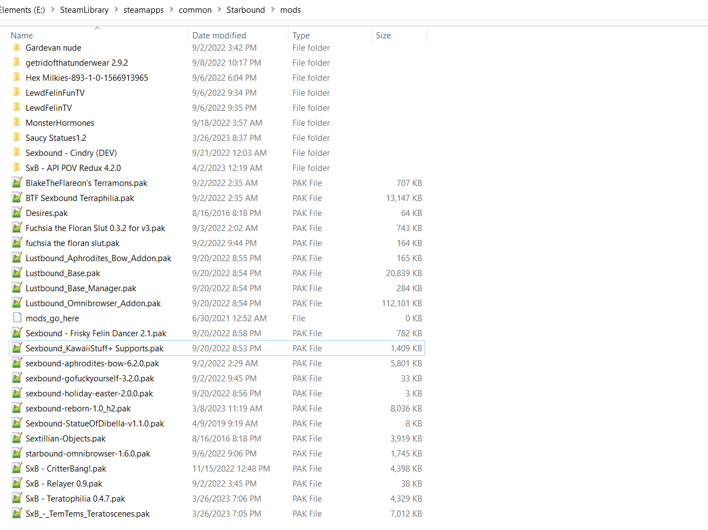
Task: Select the Sexbound_KawaiiStuff+ Supports.pak file name
Action: click(95, 348)
